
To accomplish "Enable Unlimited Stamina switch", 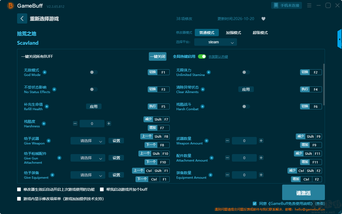I will [x=246, y=72].
